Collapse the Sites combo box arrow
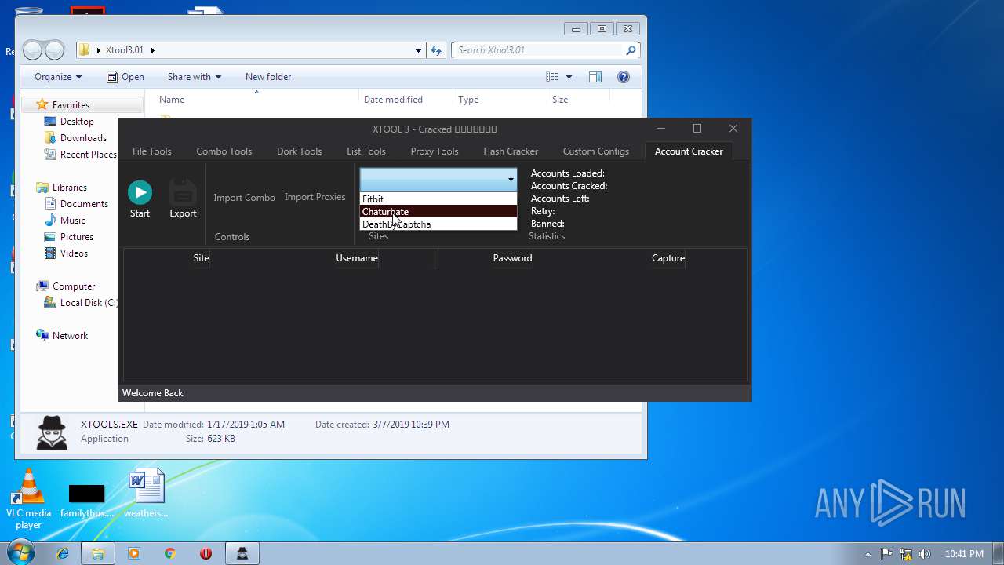This screenshot has width=1004, height=565. [x=510, y=180]
